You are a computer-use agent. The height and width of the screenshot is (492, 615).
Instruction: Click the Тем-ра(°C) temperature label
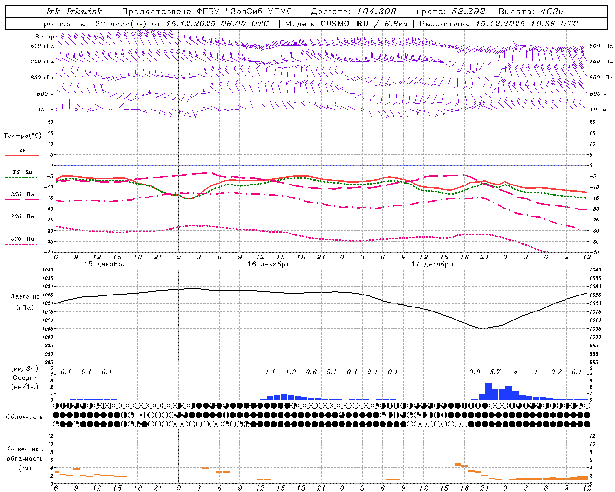coord(23,136)
